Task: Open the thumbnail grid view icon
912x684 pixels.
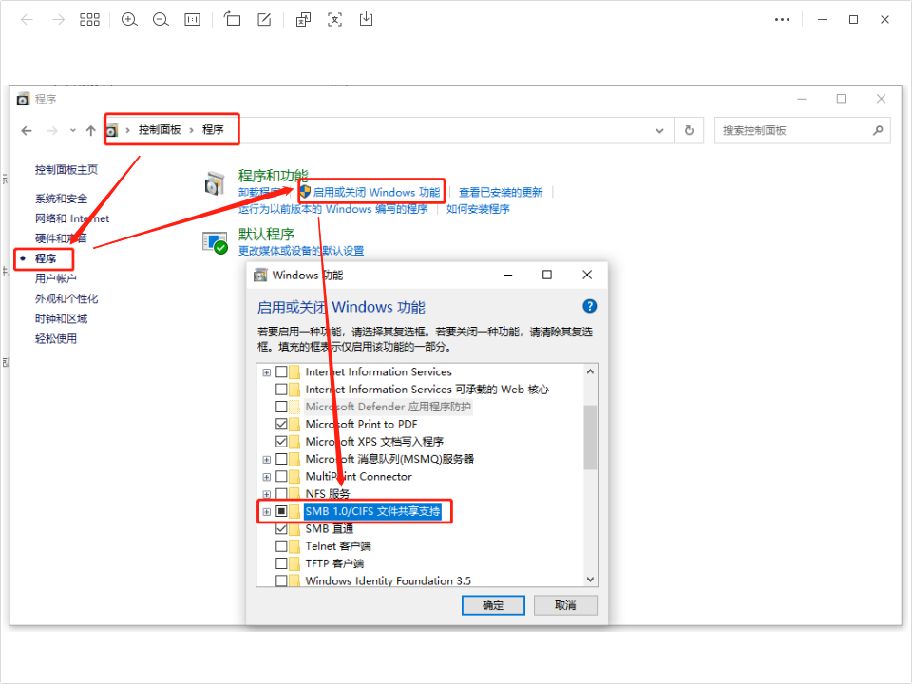Action: pos(89,20)
